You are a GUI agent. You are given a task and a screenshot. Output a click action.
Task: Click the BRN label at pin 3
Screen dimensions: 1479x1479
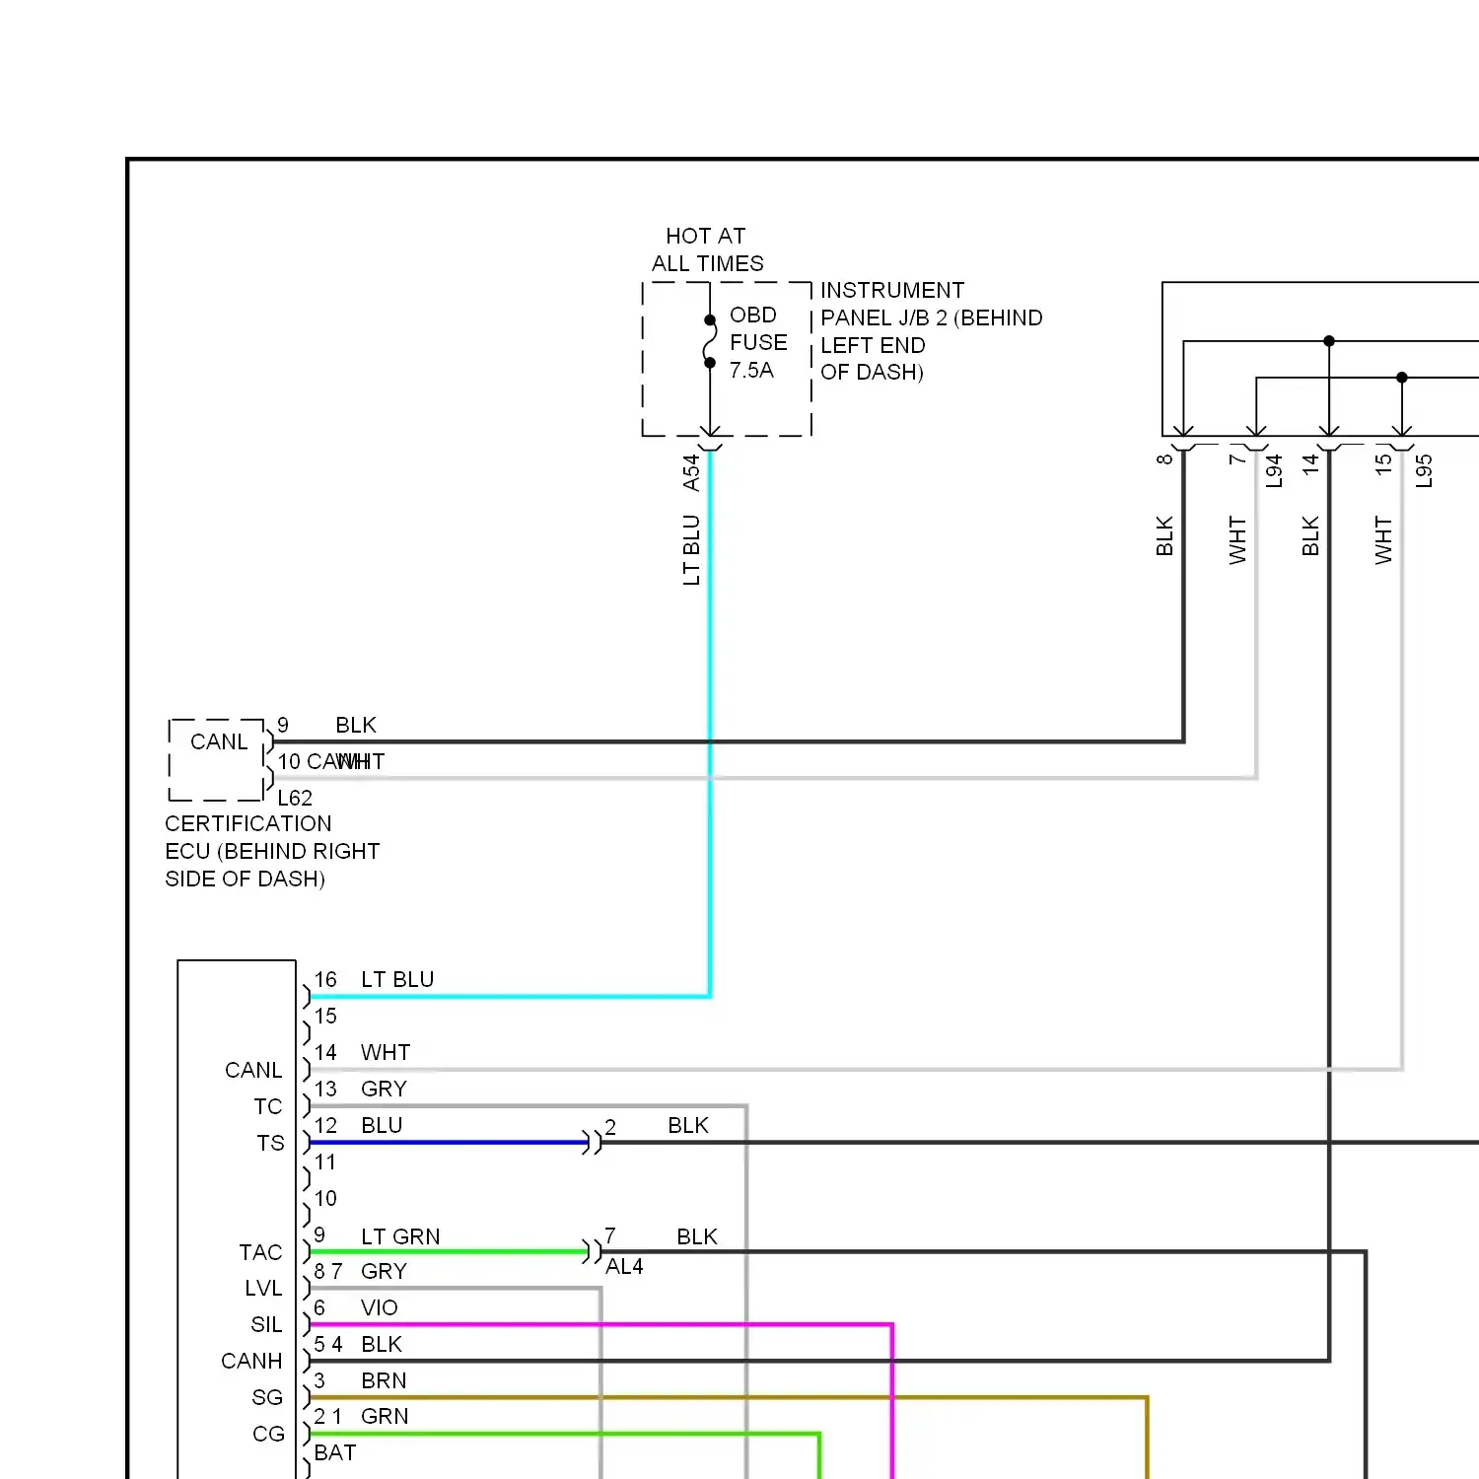coord(384,1380)
